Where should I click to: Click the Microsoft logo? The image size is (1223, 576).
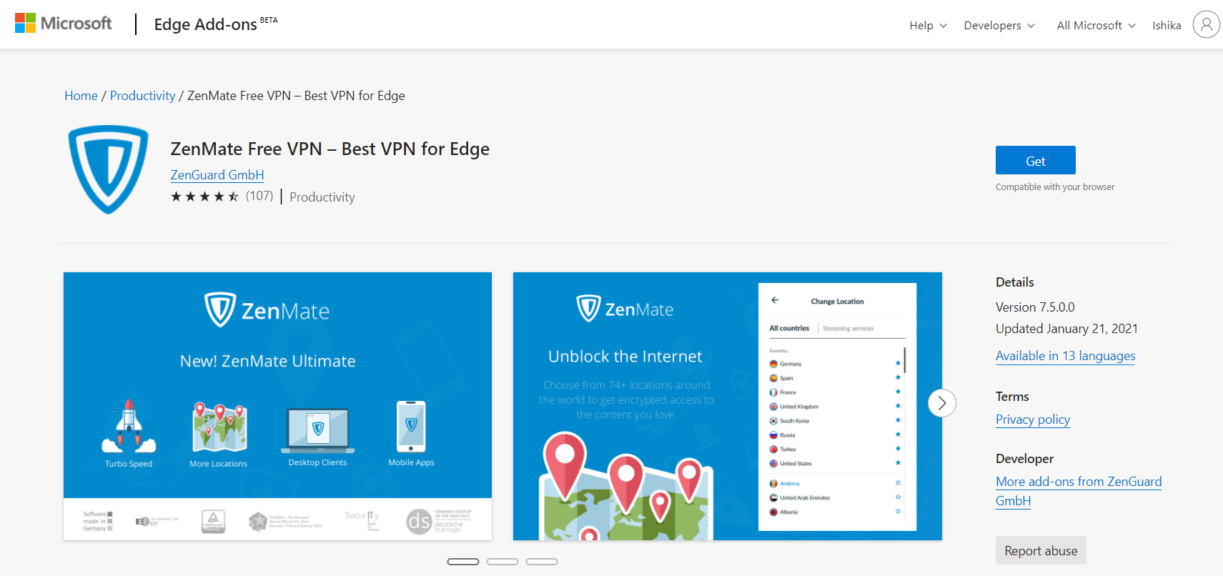(64, 24)
